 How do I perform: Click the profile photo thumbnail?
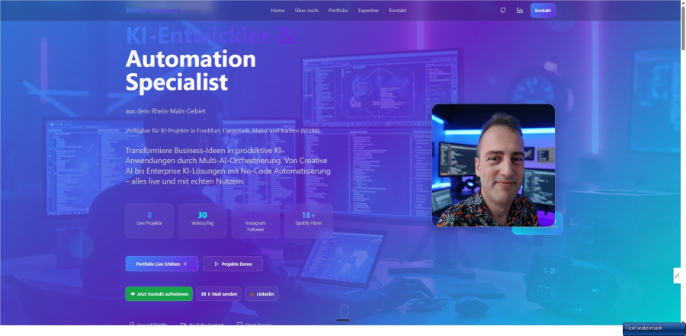(493, 165)
